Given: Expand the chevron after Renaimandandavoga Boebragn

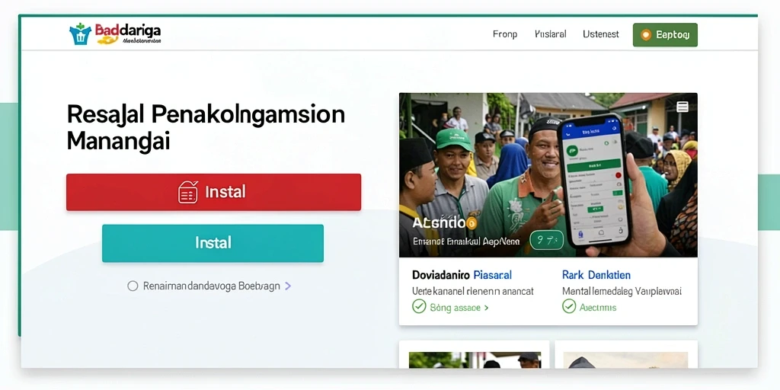Looking at the screenshot, I should [x=287, y=286].
